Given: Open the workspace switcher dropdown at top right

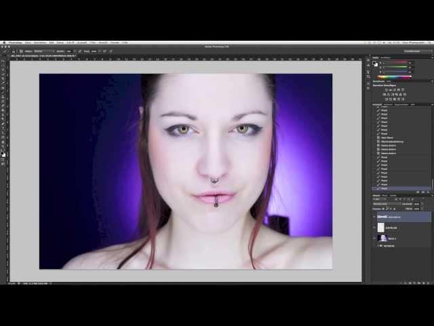Looking at the screenshot, I should pyautogui.click(x=412, y=51).
